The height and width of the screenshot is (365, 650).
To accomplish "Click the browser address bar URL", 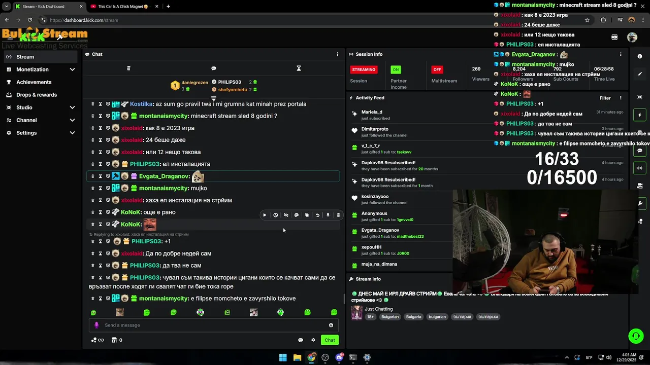I will (84, 20).
